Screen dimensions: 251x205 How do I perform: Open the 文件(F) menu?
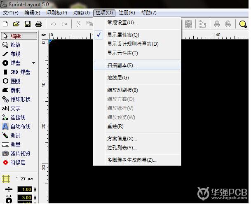pos(11,13)
